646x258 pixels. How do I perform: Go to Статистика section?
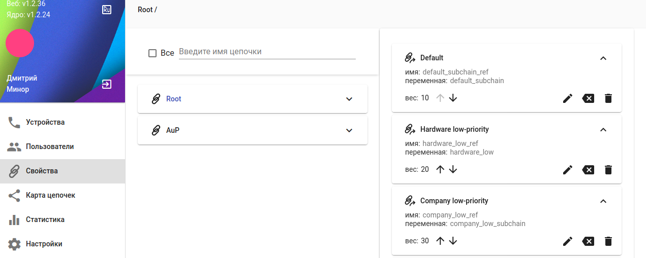point(45,219)
